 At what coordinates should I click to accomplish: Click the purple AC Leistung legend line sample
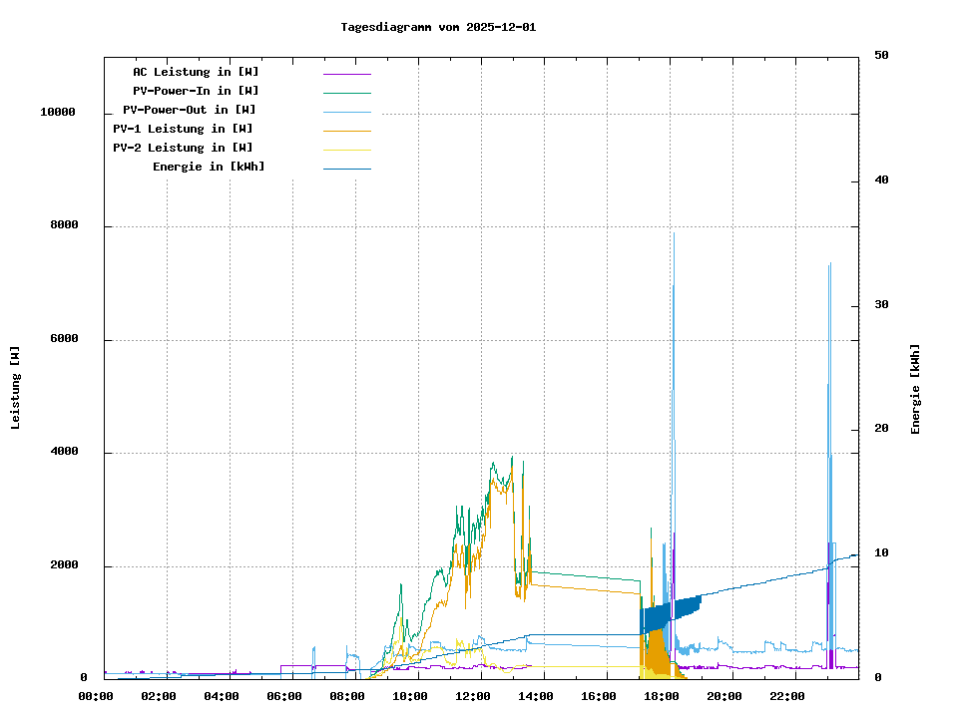coord(346,73)
